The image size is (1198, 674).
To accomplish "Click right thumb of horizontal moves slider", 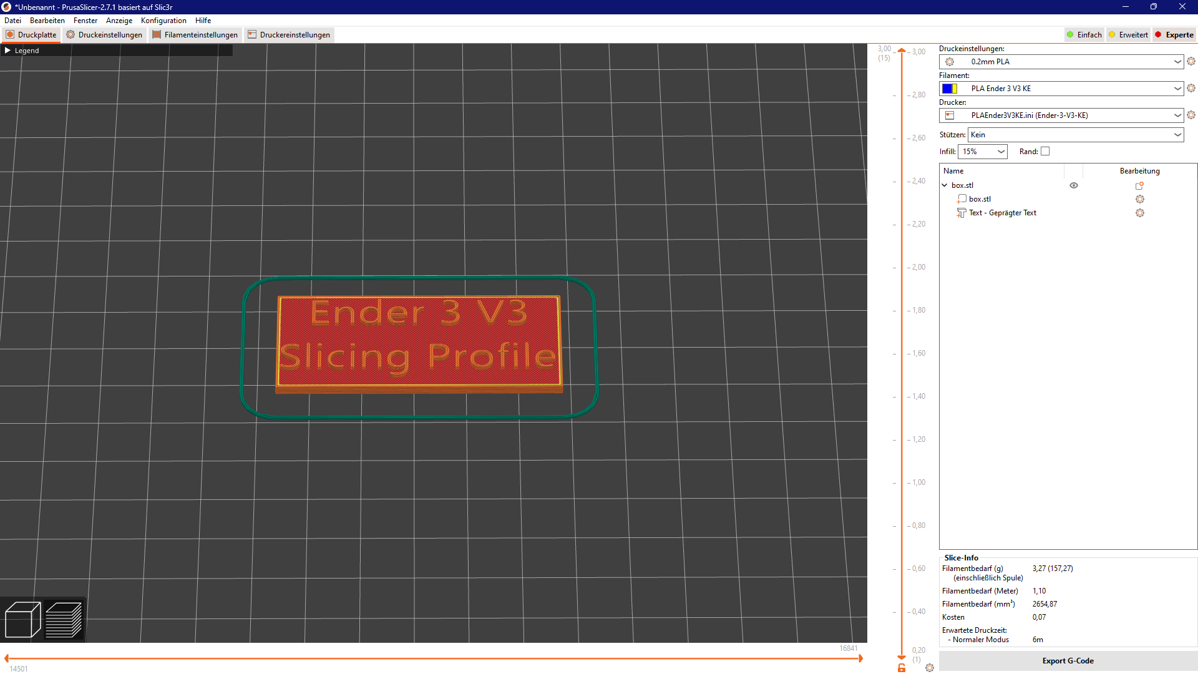I will tap(860, 658).
